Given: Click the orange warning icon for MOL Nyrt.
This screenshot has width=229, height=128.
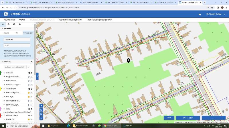Looking at the screenshot, I should pos(29,97).
